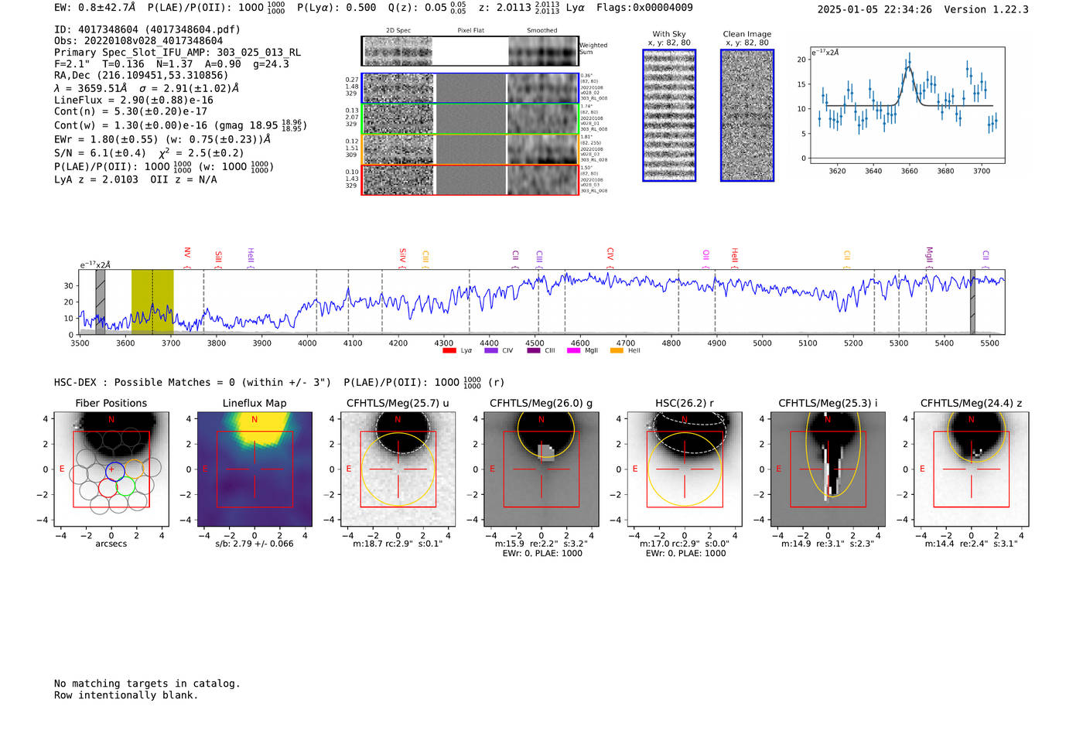This screenshot has height=737, width=1083.
Task: Select the red-bordered 2D fiber spectrum row
Action: 470,179
